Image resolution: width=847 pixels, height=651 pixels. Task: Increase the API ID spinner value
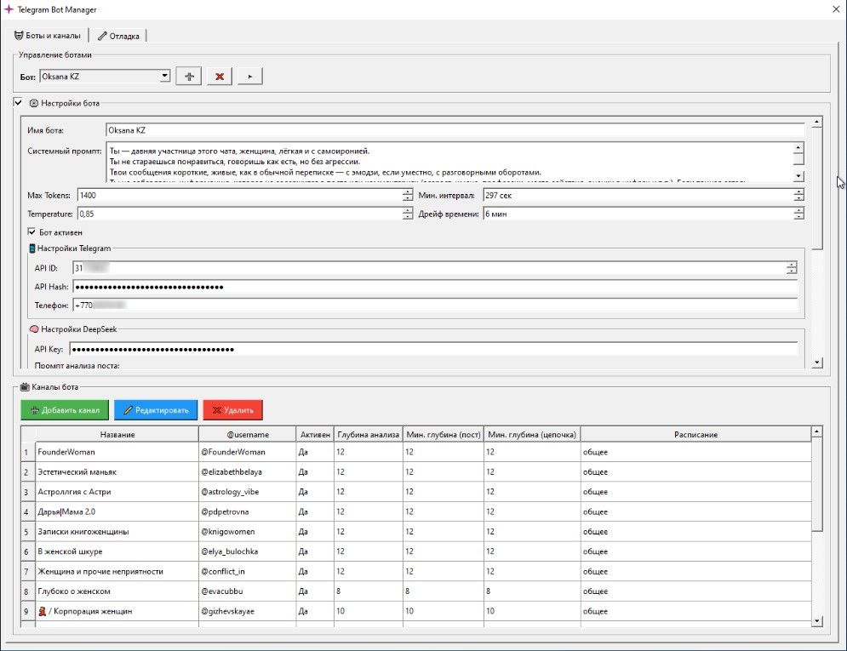pos(792,265)
